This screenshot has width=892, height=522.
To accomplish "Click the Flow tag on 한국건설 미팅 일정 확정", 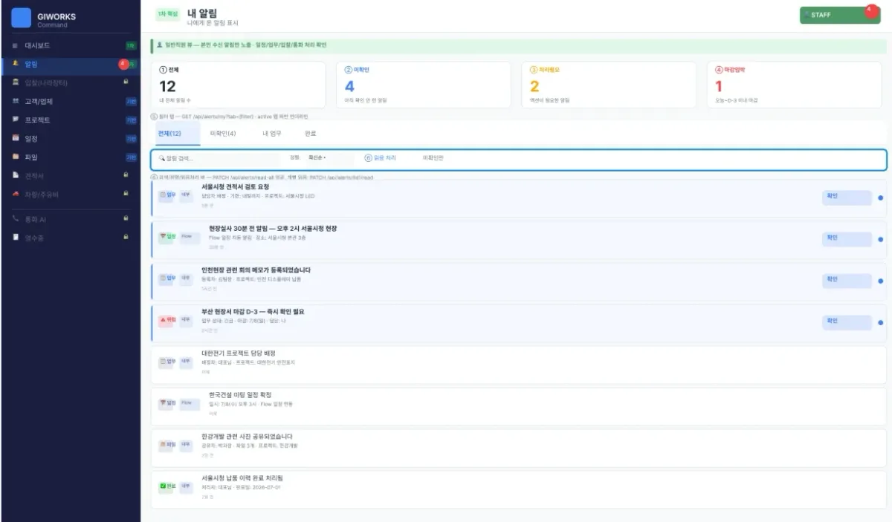I will [x=190, y=403].
